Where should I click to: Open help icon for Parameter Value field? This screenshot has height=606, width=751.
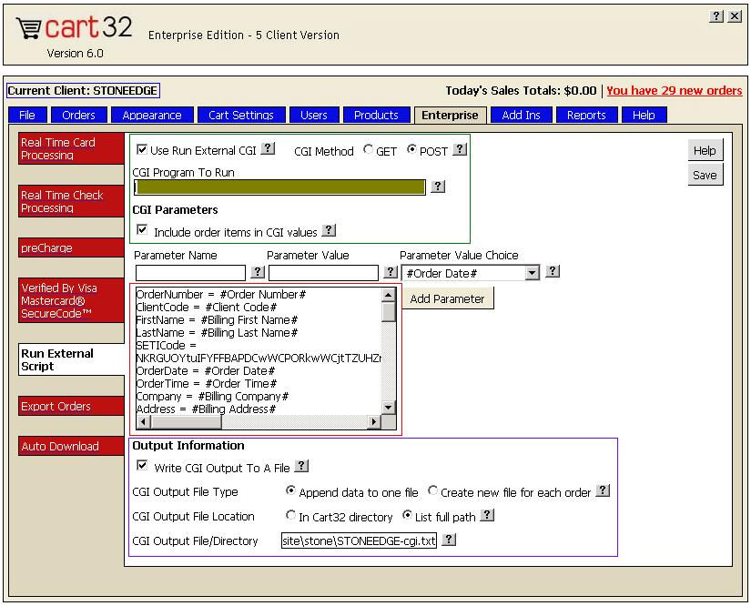point(391,272)
